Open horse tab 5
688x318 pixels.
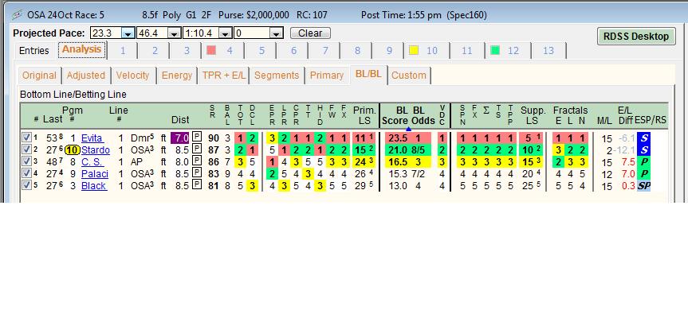[261, 51]
